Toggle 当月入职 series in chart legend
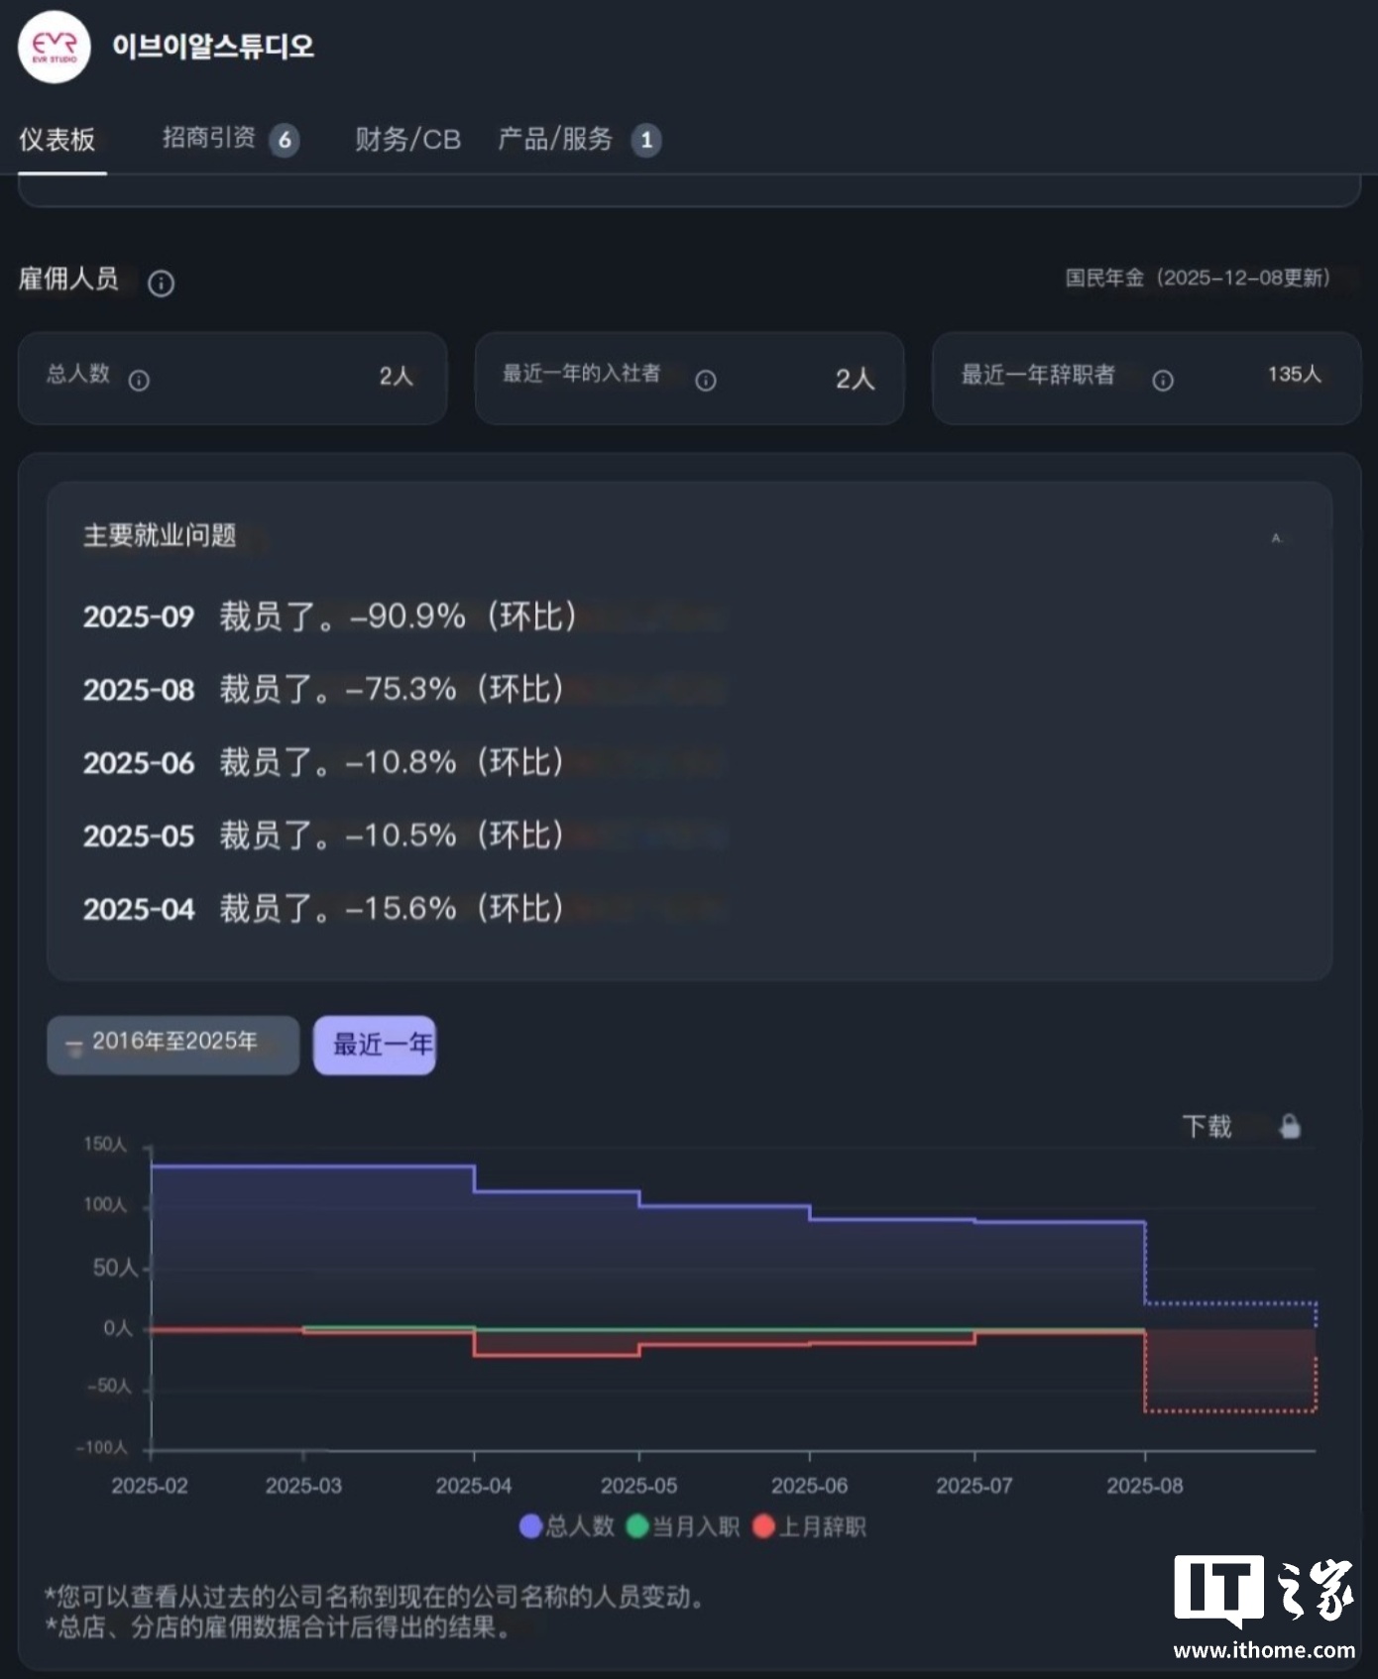The width and height of the screenshot is (1378, 1679). [683, 1526]
